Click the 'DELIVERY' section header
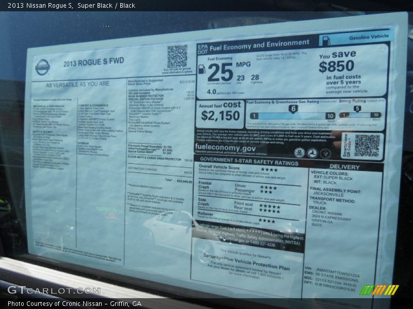This screenshot has height=309, width=413. pos(344,167)
